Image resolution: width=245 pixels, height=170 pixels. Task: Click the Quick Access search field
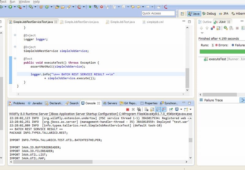point(158,13)
